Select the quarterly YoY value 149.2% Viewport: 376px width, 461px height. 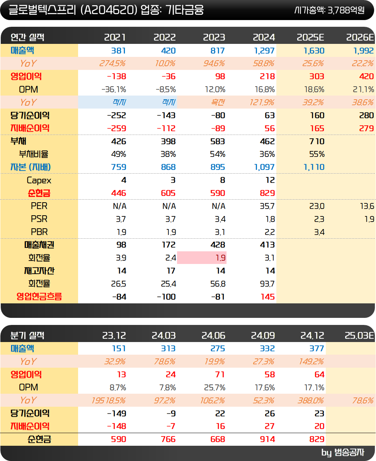[x=311, y=361]
